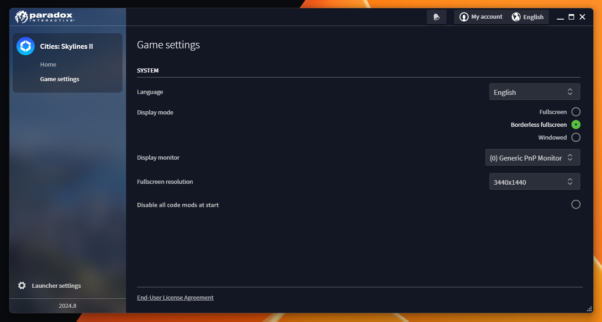Select the Borderless fullscreen option

point(576,124)
